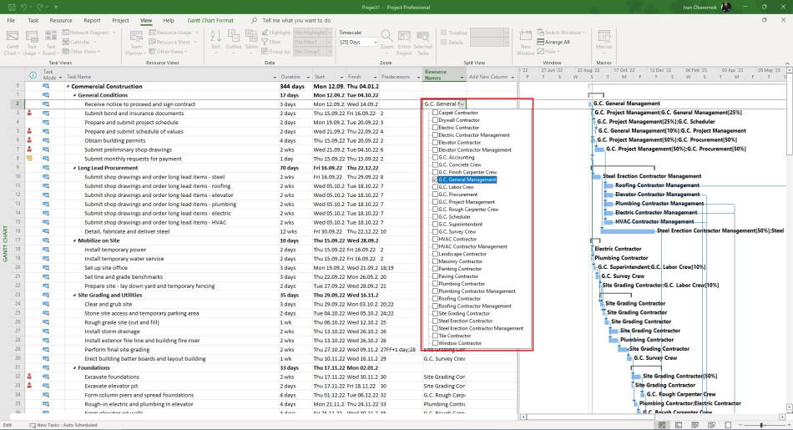The image size is (793, 430).
Task: Collapse the ribbon with the chevron
Action: click(x=787, y=63)
